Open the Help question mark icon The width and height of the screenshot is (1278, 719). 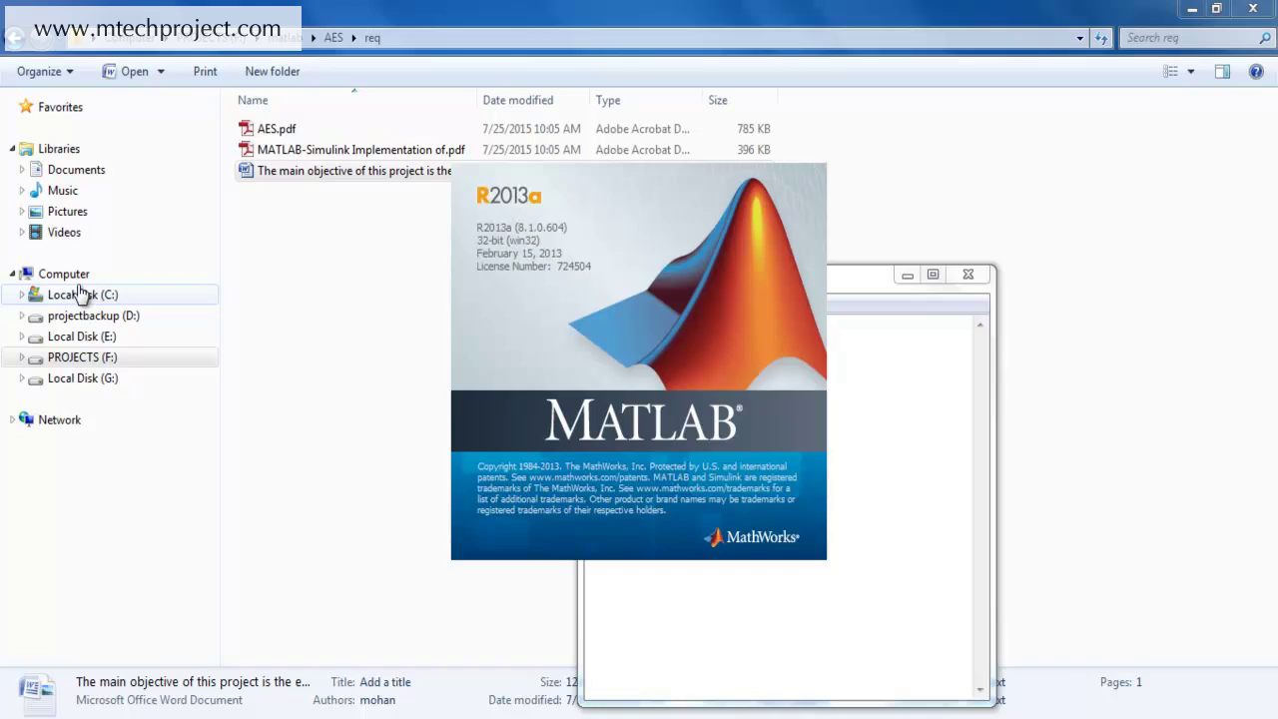pyautogui.click(x=1256, y=72)
